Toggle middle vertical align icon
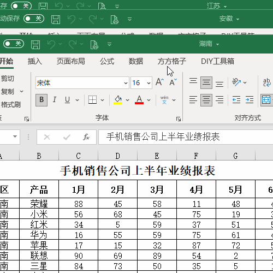 206,82
